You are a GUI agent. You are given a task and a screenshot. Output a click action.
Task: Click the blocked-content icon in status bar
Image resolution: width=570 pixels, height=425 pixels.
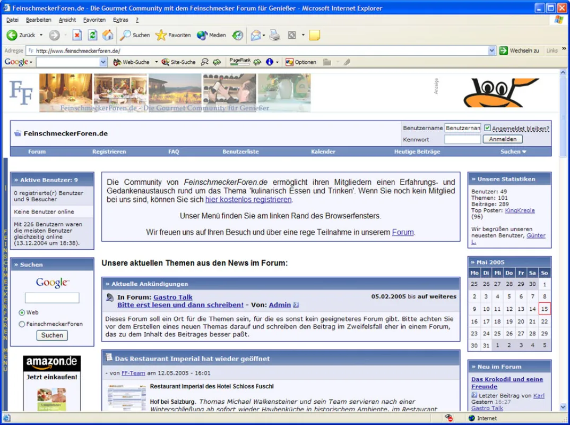click(x=448, y=418)
